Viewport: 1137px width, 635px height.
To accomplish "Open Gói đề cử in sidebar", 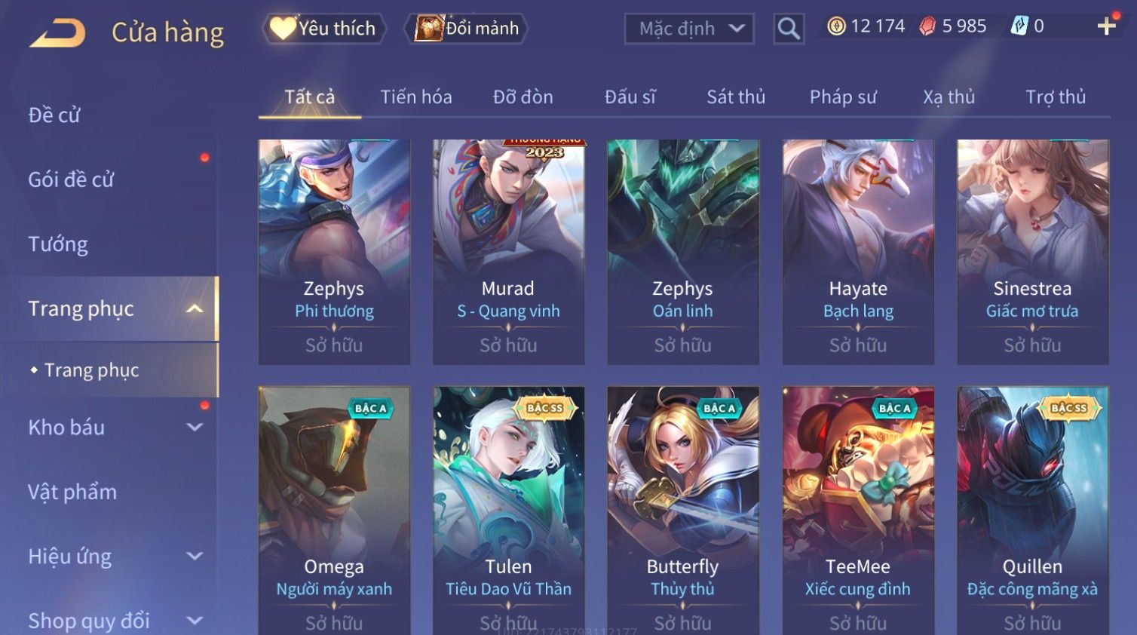I will click(71, 179).
